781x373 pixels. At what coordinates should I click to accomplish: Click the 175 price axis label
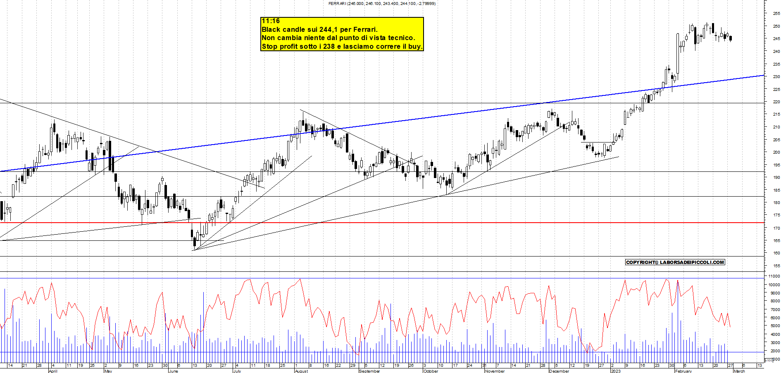click(776, 215)
